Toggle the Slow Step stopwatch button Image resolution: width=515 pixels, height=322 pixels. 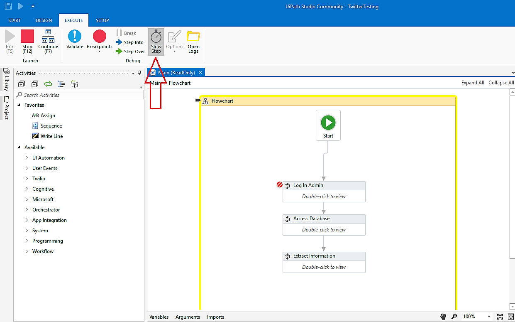(156, 42)
